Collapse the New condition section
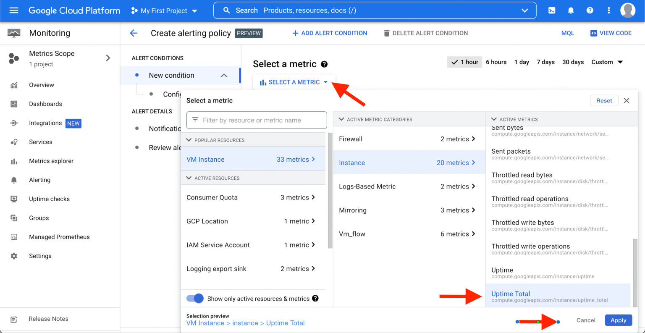Viewport: 645px width, 333px height. (224, 76)
